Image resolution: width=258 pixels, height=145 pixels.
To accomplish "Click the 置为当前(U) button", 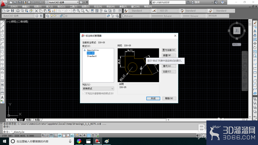I will [x=169, y=50].
